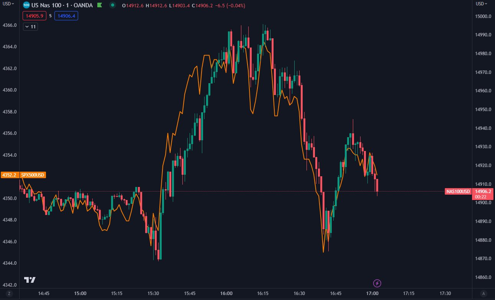Click the close value C14906.2
The image size is (495, 300).
pos(203,6)
